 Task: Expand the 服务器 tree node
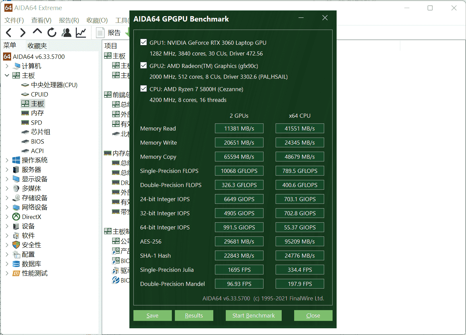coord(7,170)
